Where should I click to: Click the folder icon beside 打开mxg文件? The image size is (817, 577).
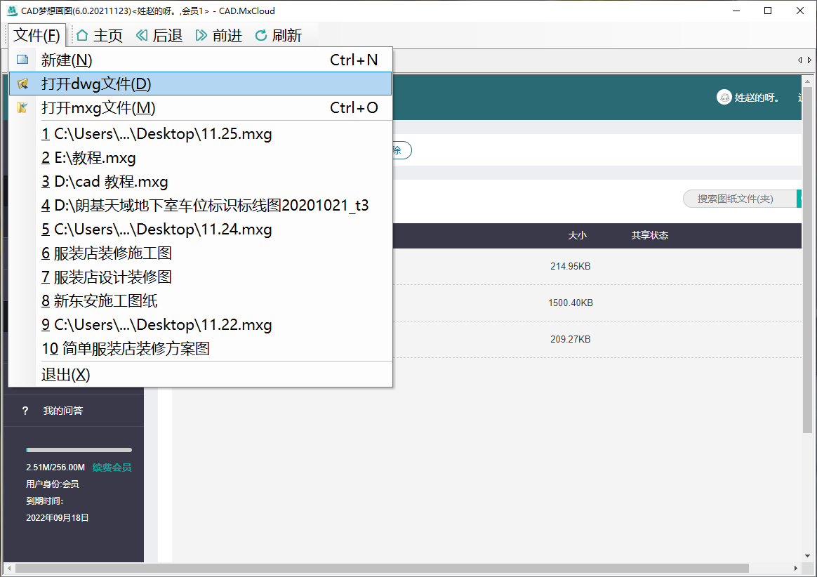22,107
